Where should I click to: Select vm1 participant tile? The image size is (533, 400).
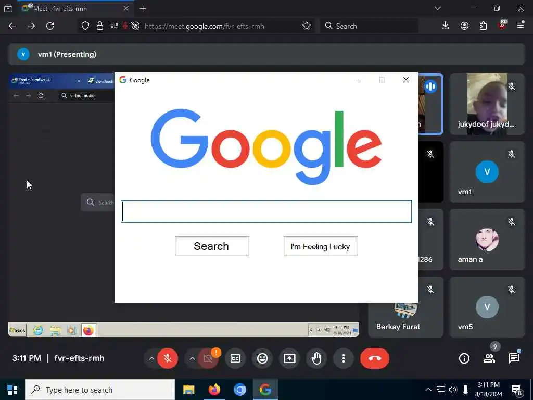[x=487, y=172]
